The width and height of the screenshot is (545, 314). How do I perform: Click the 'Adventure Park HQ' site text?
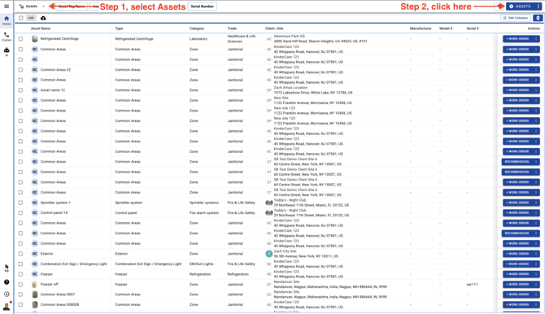pos(290,36)
